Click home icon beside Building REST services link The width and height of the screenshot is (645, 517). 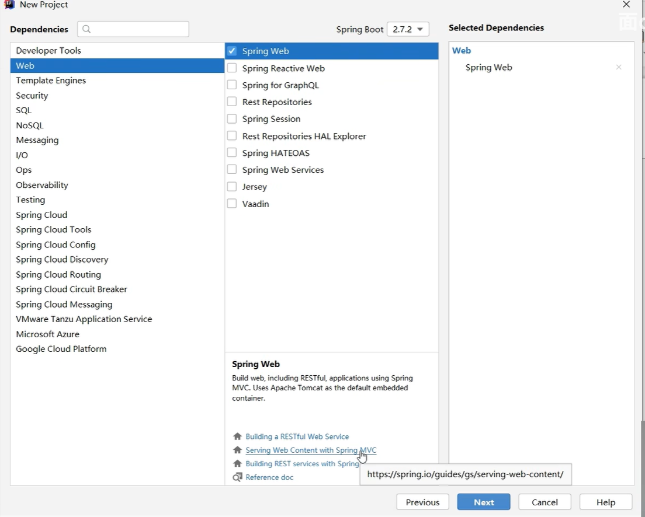(237, 463)
